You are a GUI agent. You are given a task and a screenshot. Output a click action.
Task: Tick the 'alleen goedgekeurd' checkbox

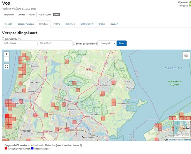[x=74, y=44]
